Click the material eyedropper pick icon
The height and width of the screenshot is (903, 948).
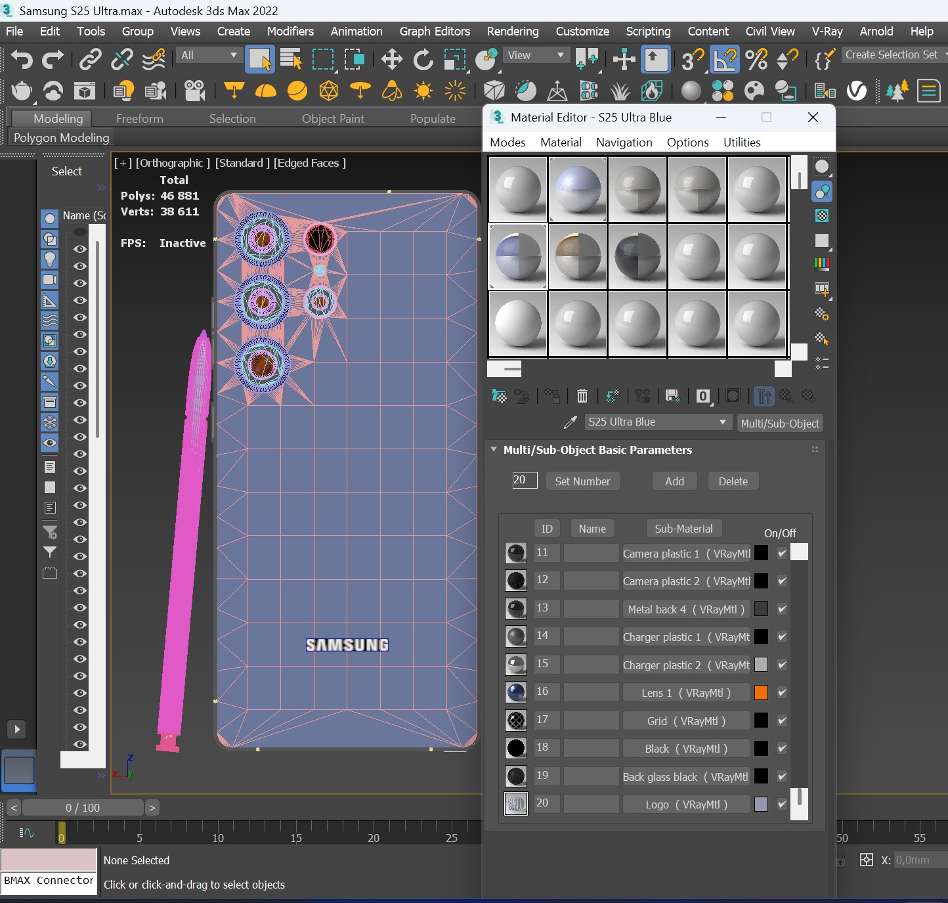click(570, 422)
